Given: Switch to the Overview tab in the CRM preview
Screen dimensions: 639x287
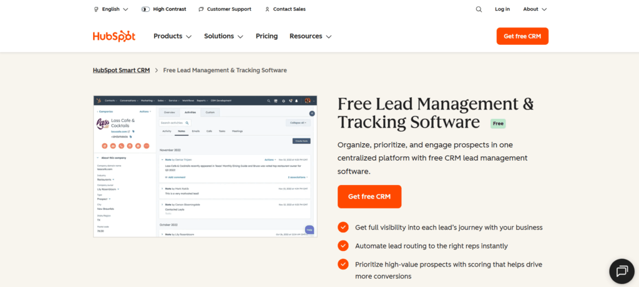Looking at the screenshot, I should pyautogui.click(x=169, y=112).
